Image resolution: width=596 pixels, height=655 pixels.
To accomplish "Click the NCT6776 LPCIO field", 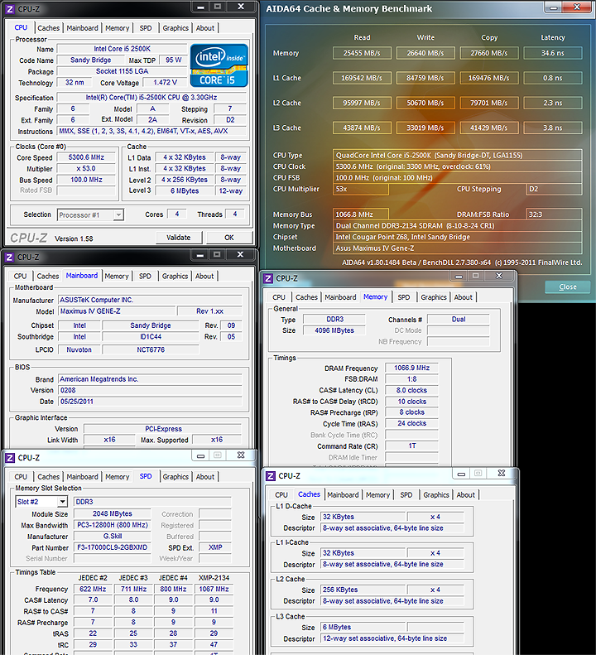I will [151, 349].
